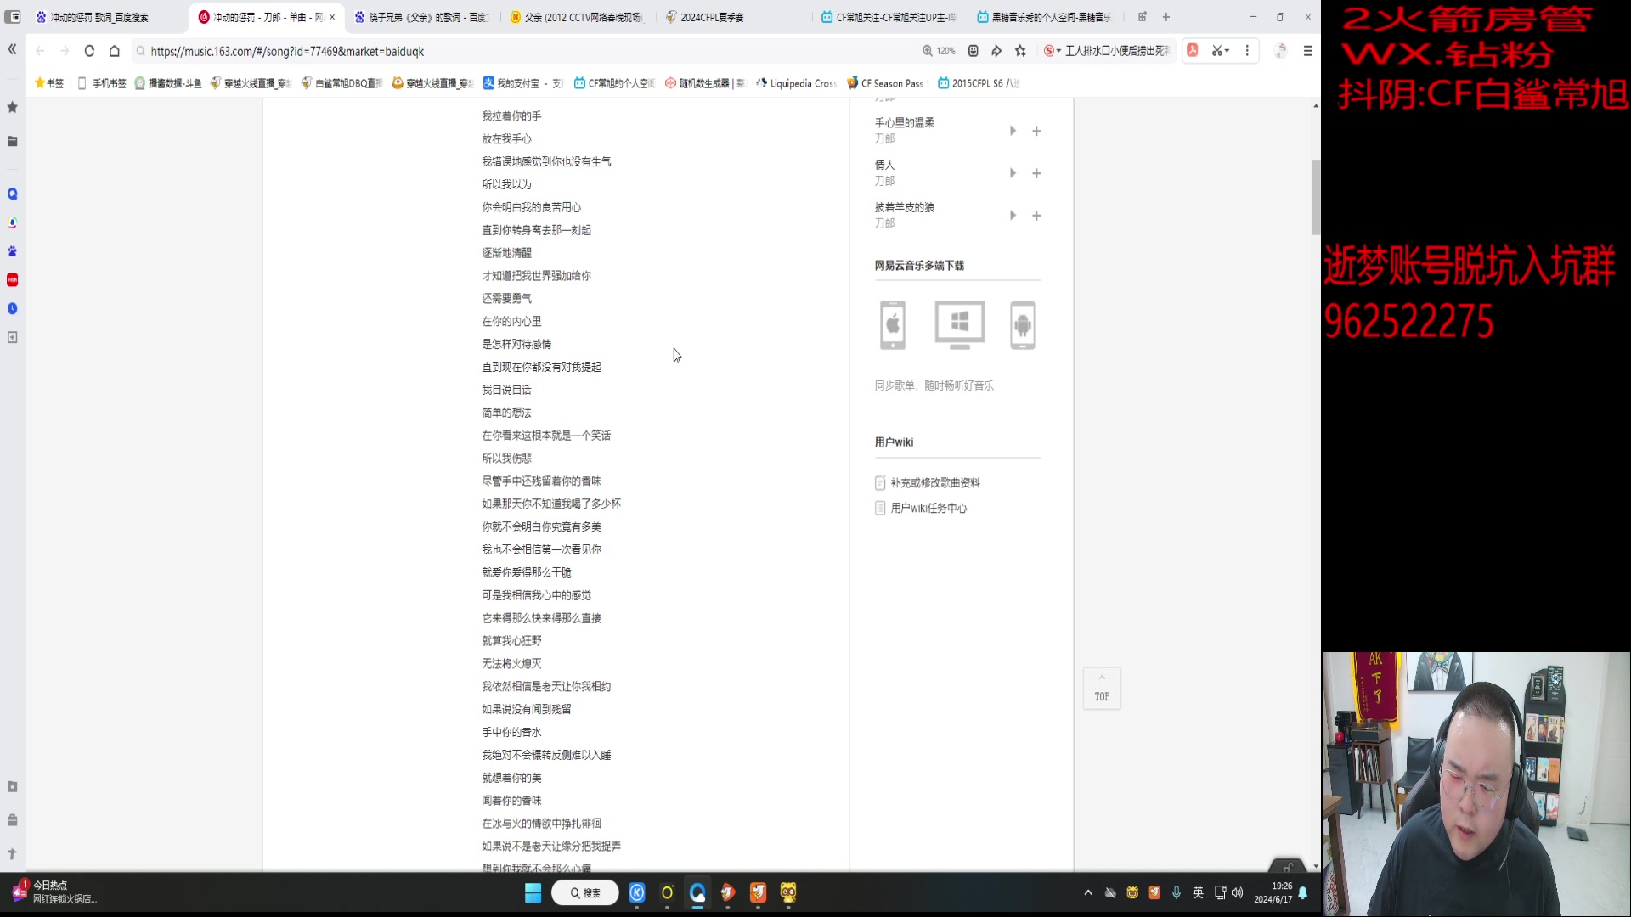The width and height of the screenshot is (1631, 917).
Task: Expand hidden icons in the system tray
Action: [x=1087, y=892]
